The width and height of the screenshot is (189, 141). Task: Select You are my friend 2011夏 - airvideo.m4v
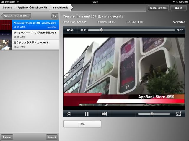coord(30,25)
